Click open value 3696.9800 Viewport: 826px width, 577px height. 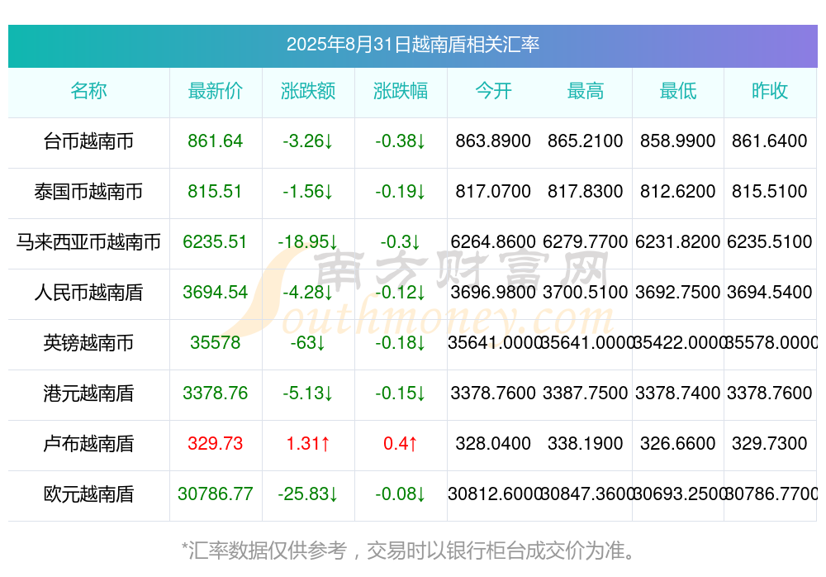[x=493, y=292]
